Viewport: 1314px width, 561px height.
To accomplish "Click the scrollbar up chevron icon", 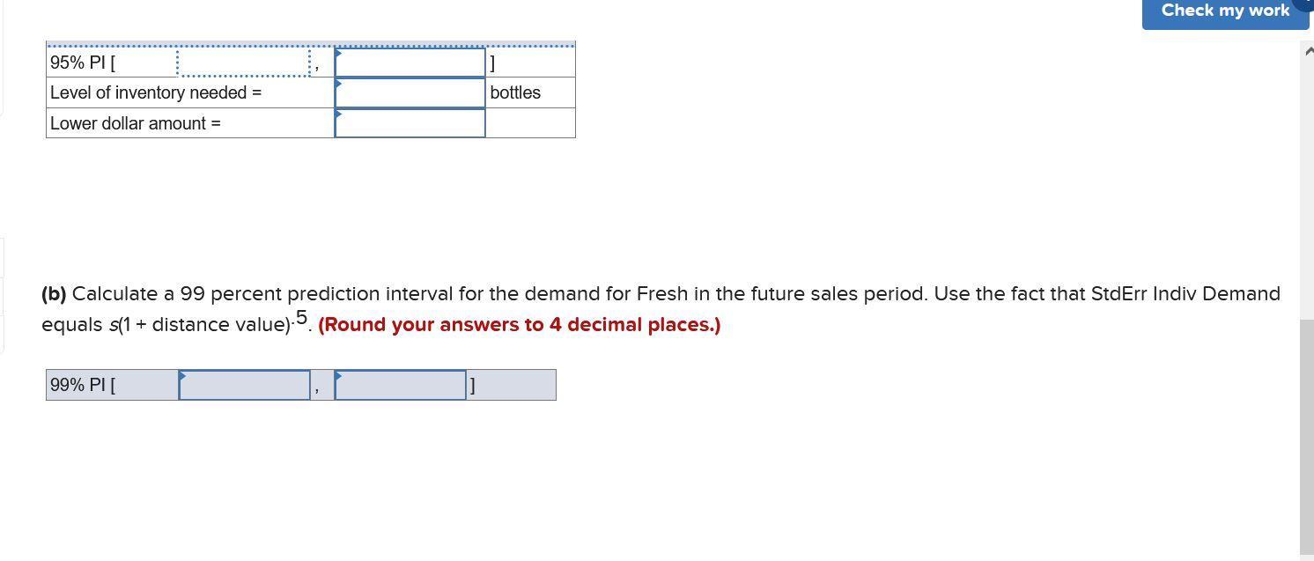I will tap(1308, 51).
